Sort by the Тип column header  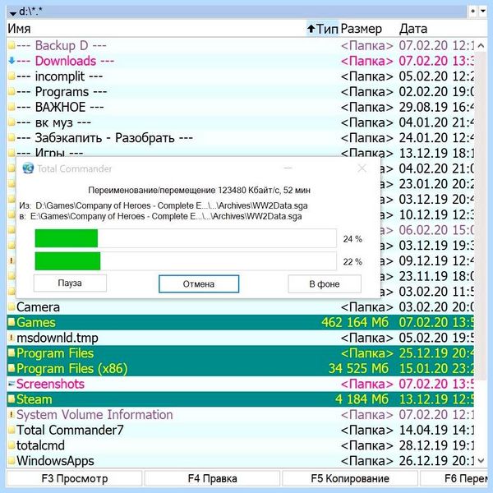pos(323,29)
